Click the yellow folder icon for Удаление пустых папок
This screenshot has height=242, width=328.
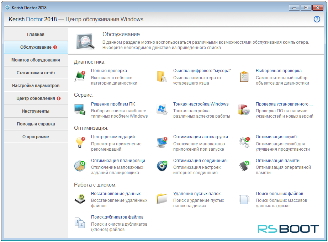point(162,199)
